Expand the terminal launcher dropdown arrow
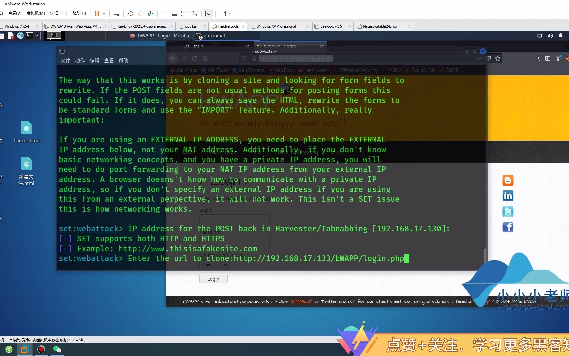The height and width of the screenshot is (356, 569). tap(37, 36)
